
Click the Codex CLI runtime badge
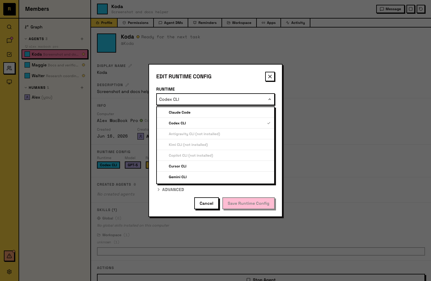click(x=108, y=165)
